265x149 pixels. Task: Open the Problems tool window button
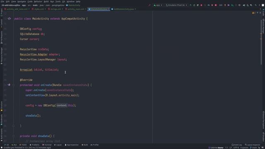coord(34,145)
